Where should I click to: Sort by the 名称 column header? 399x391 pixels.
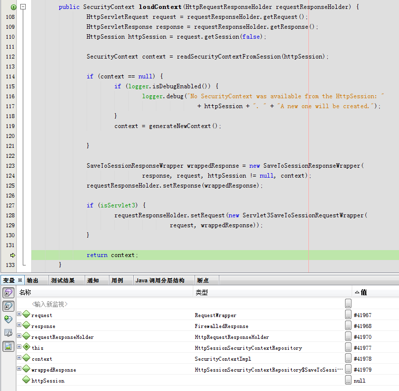coord(105,292)
